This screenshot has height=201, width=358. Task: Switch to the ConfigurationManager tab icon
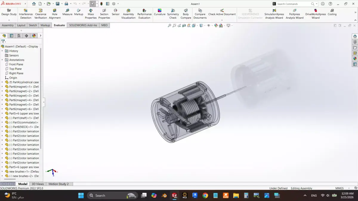coord(19,36)
